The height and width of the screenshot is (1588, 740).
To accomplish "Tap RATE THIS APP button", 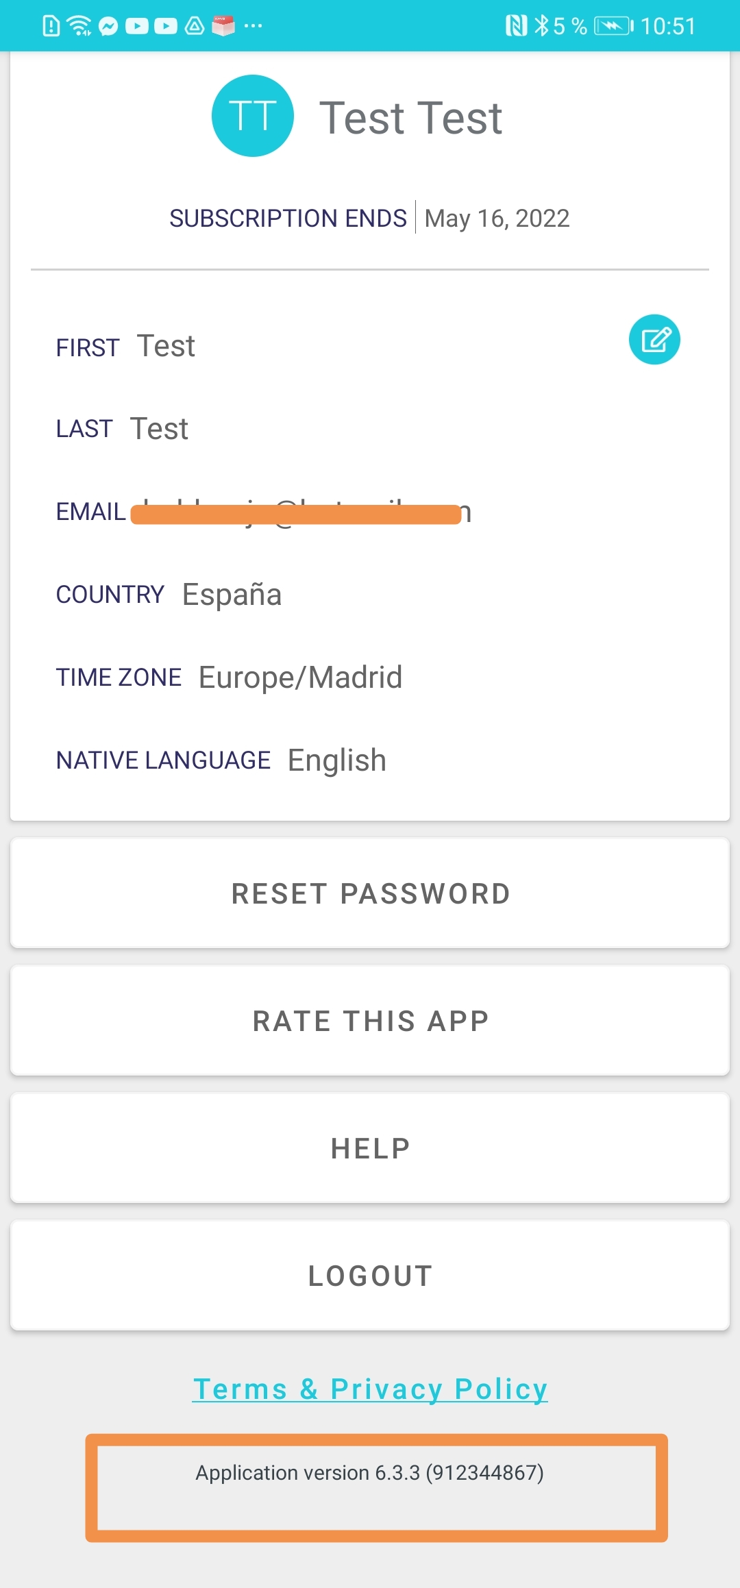I will [370, 1021].
